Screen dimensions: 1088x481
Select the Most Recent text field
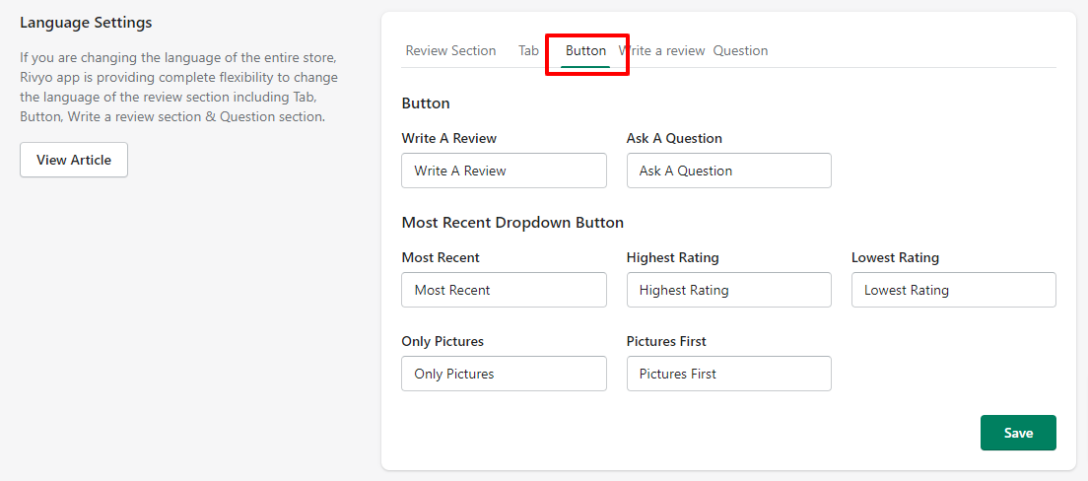tap(504, 290)
